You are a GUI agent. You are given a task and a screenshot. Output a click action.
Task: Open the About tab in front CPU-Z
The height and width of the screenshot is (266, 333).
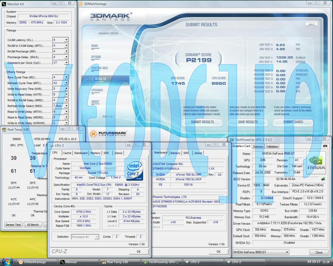click(118, 153)
